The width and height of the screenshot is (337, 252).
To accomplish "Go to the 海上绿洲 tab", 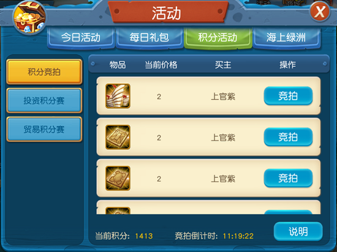I will pos(286,38).
